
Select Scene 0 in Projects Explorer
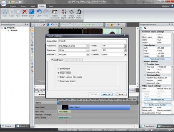coord(14,30)
